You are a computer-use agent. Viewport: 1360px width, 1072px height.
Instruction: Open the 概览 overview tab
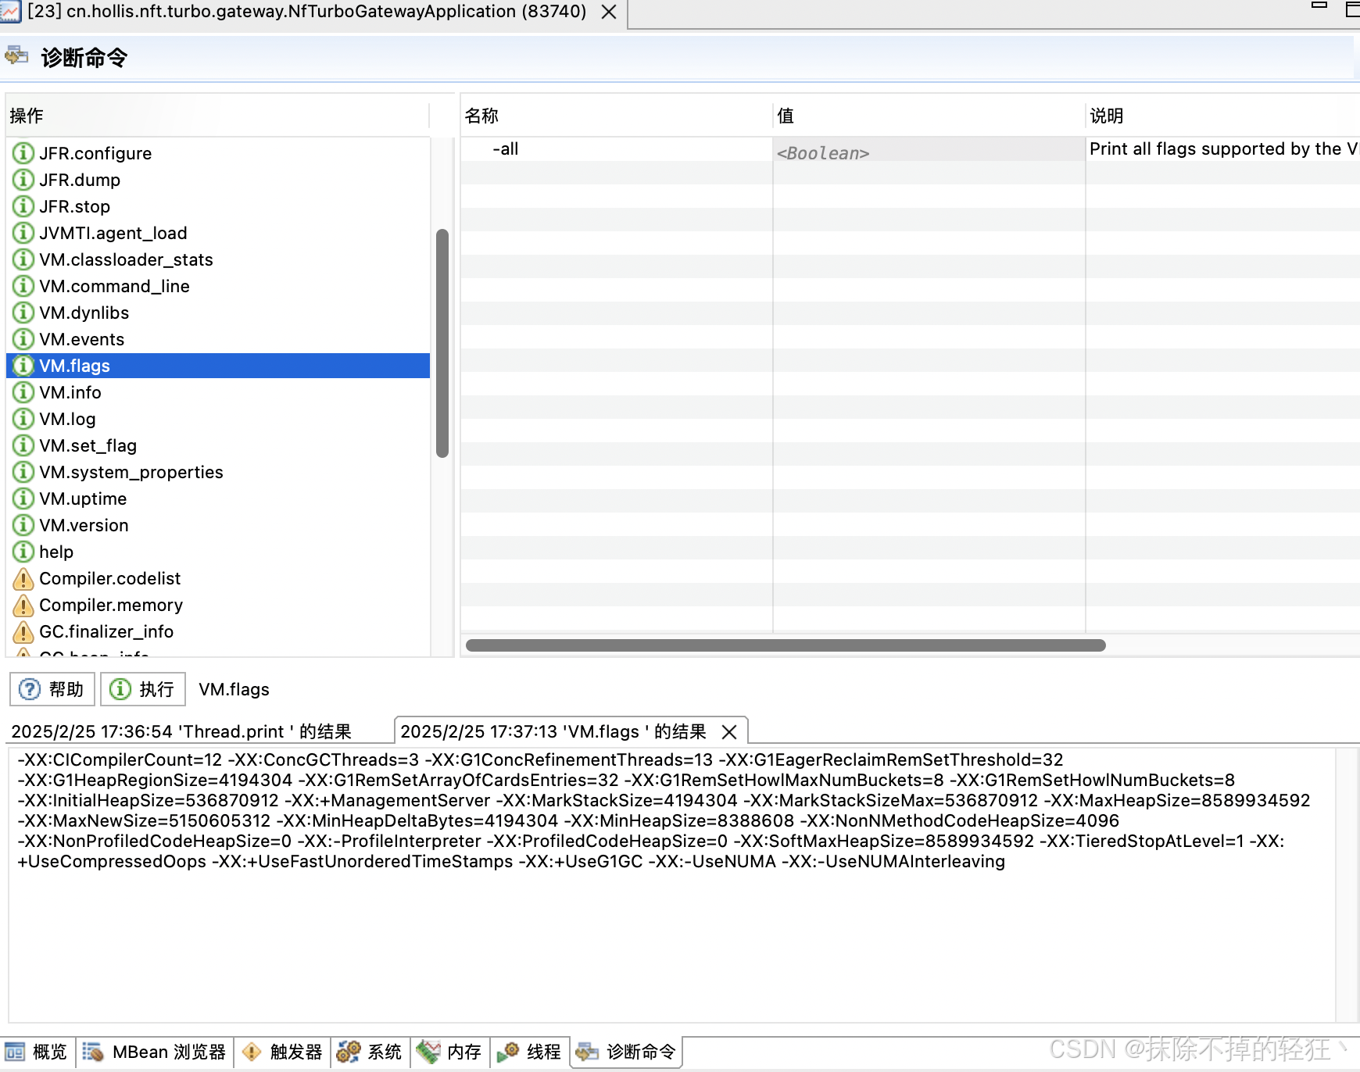14,1052
